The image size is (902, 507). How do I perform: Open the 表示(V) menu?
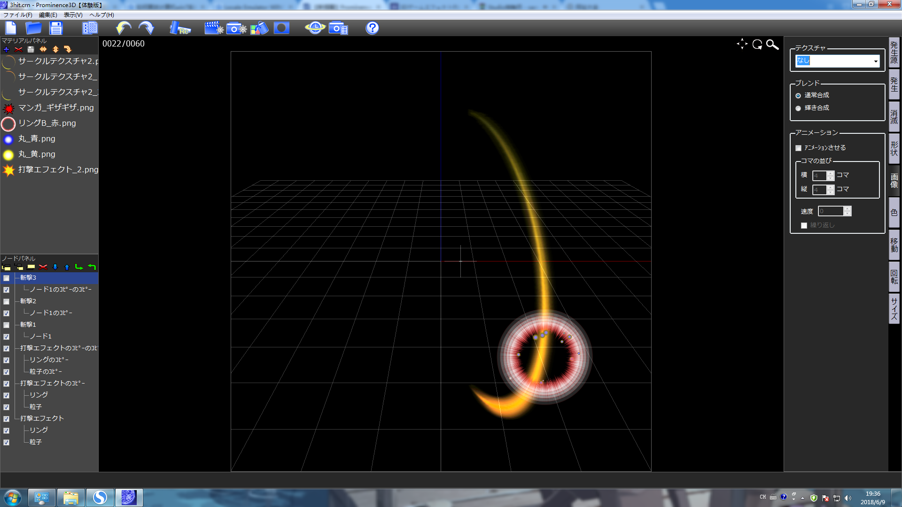[73, 15]
